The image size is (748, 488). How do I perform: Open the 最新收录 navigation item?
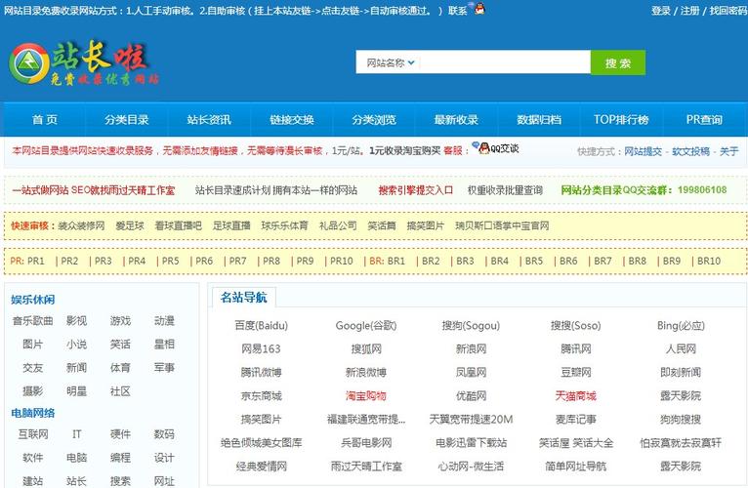[x=457, y=120]
